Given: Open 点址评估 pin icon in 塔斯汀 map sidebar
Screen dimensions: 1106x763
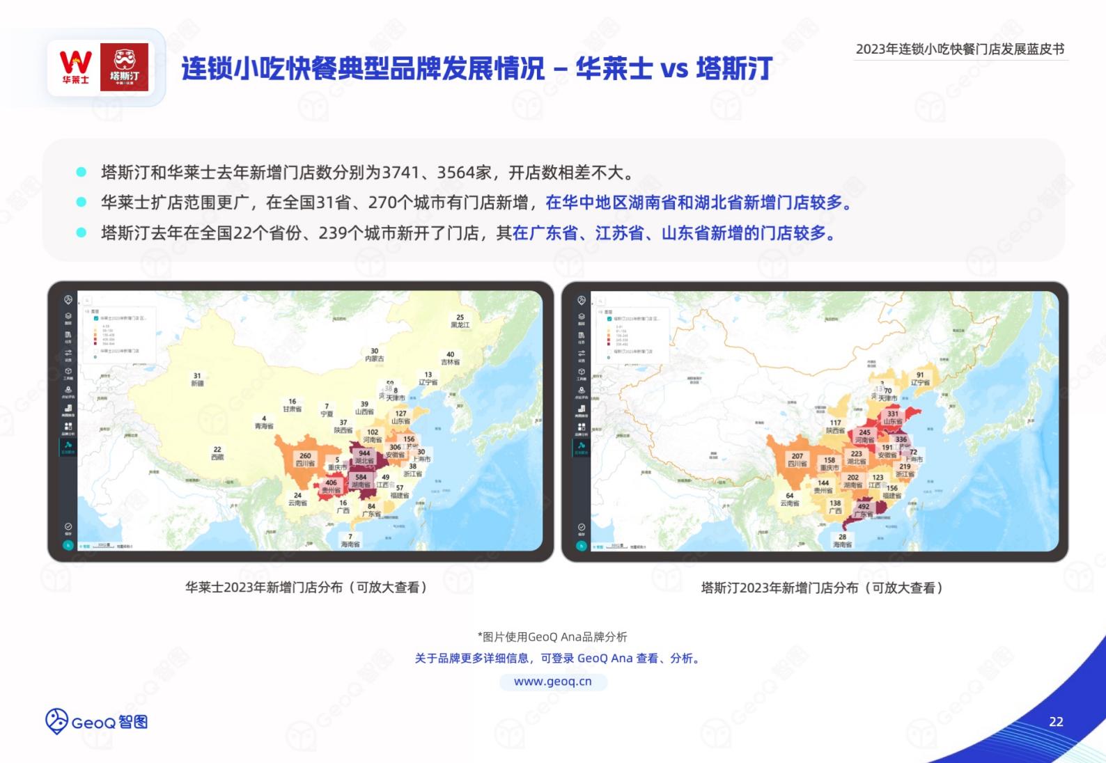Looking at the screenshot, I should (582, 392).
